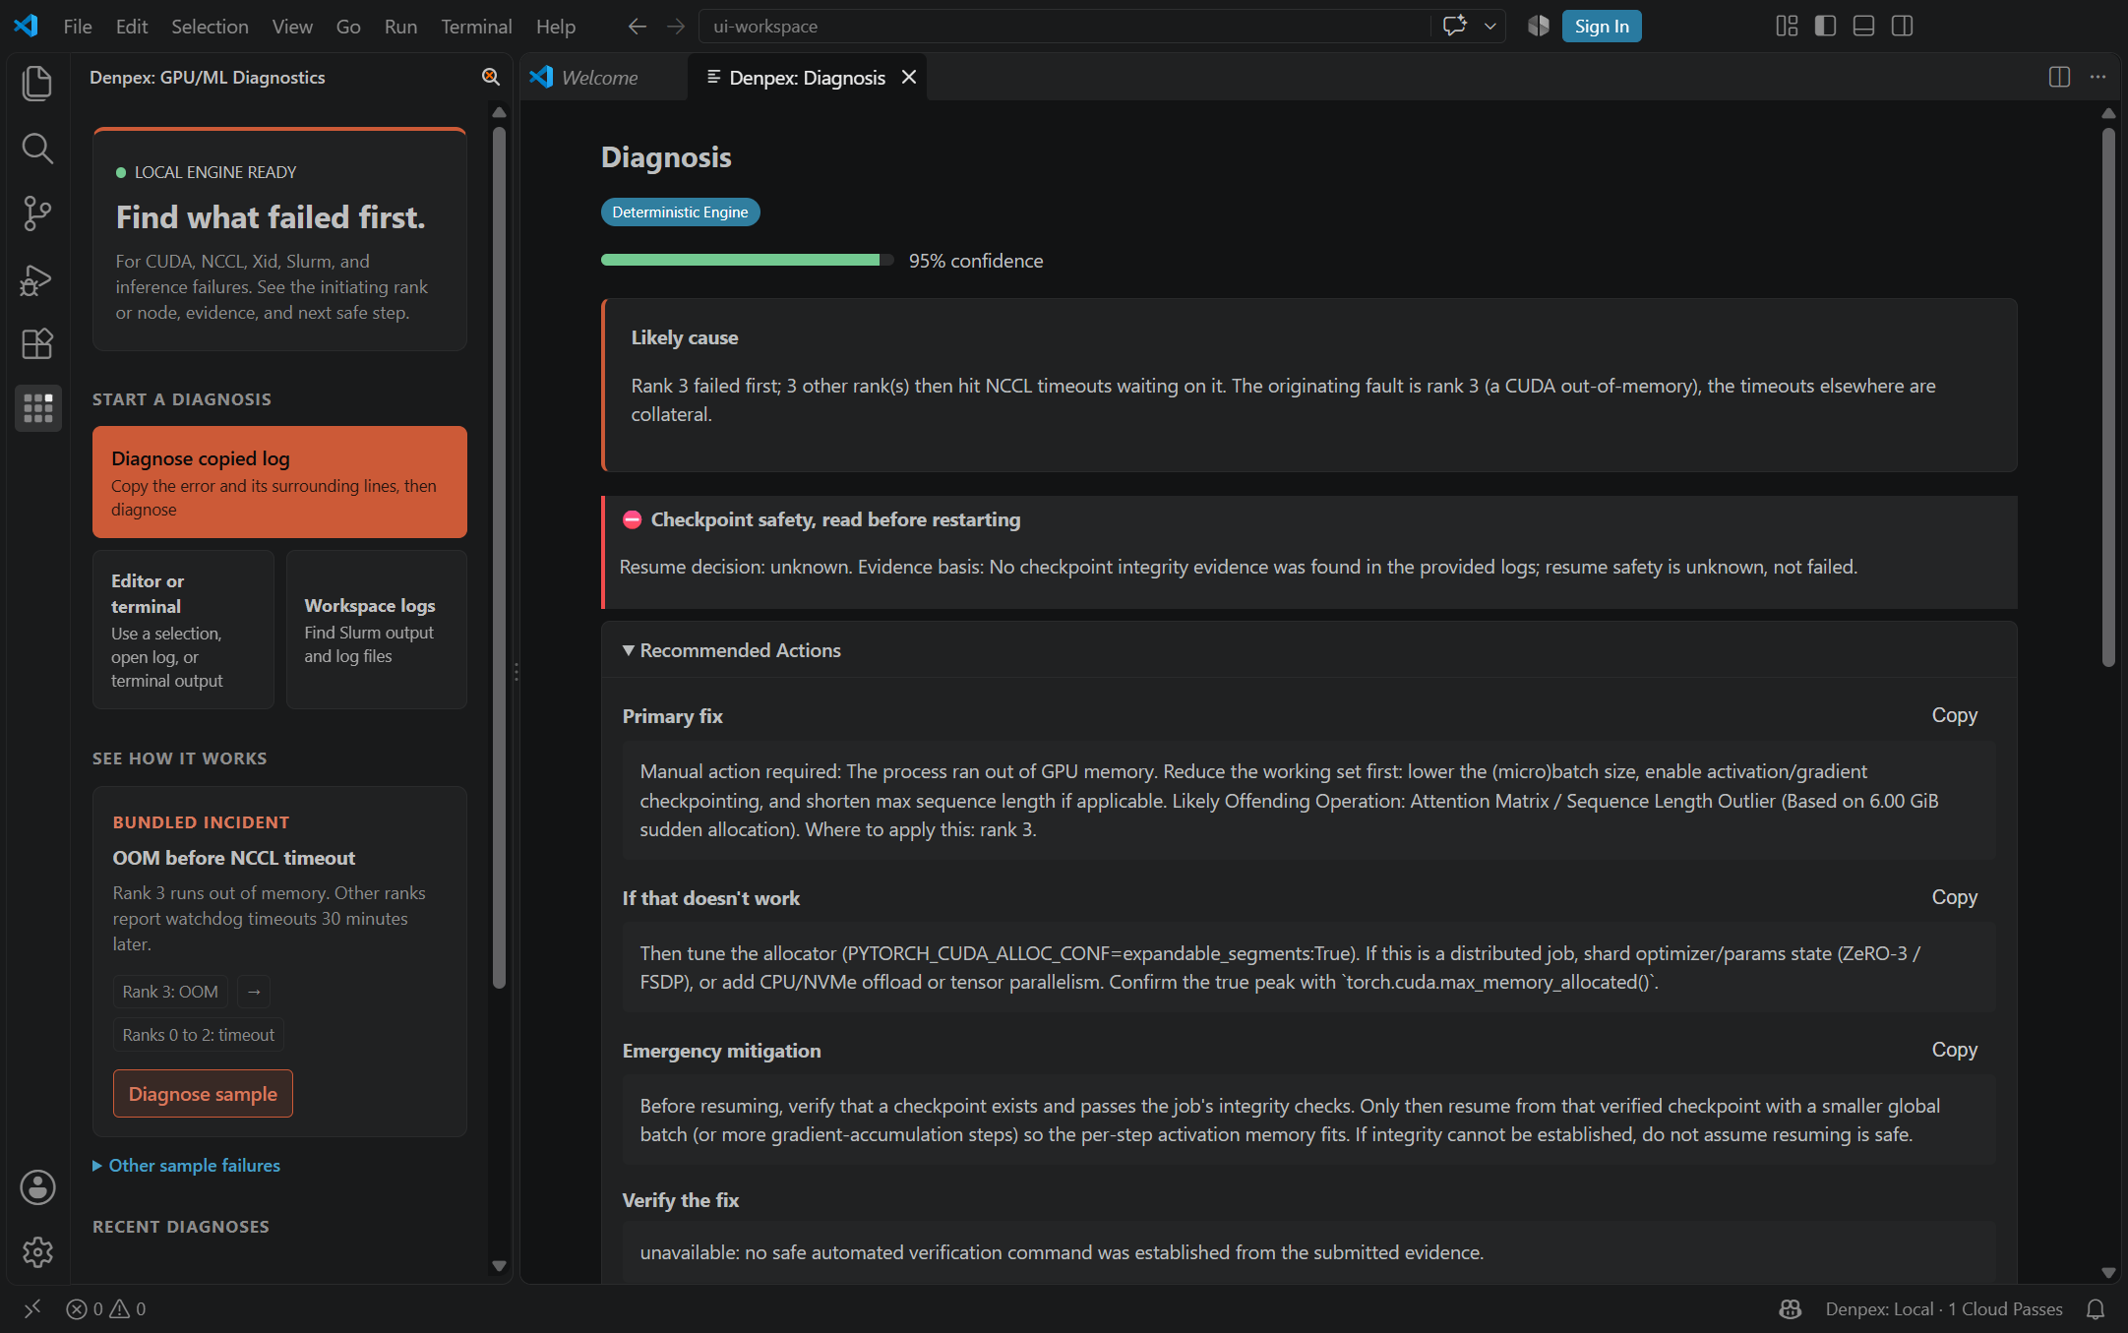Click the remote window icon in status bar

[x=32, y=1308]
